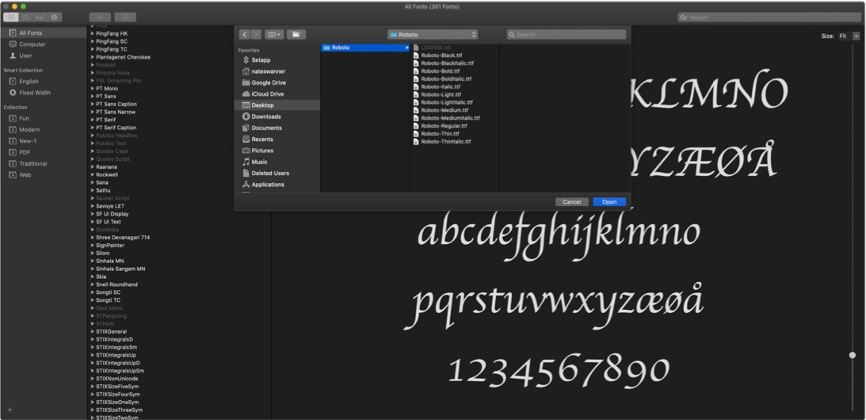Open Recents in Favorites sidebar
Image resolution: width=866 pixels, height=420 pixels.
pos(262,139)
